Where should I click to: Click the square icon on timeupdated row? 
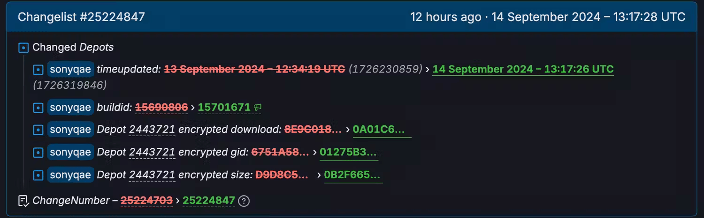pos(38,70)
